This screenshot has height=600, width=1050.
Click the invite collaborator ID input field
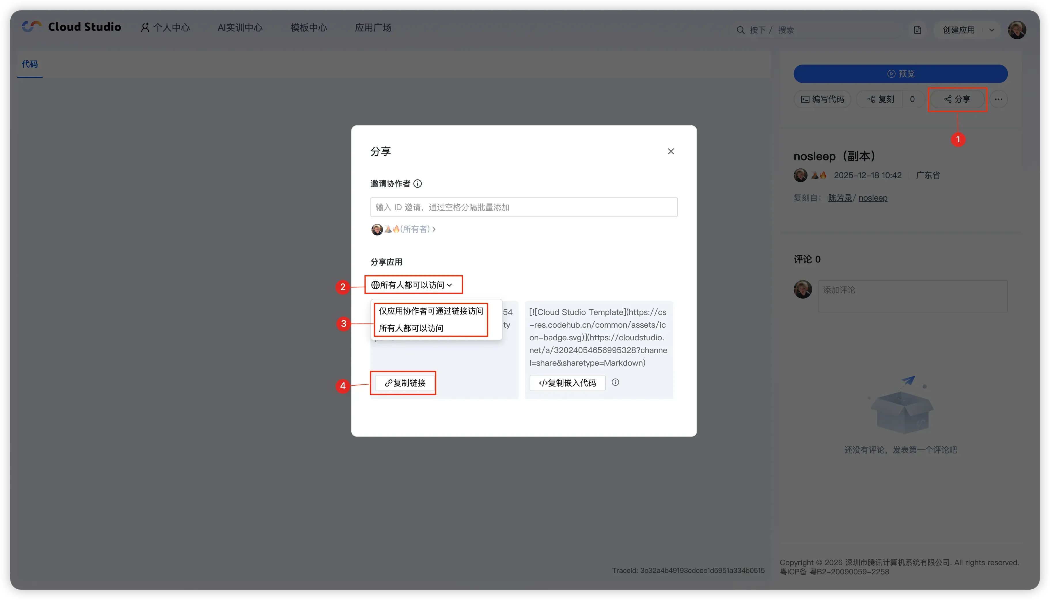(x=523, y=207)
